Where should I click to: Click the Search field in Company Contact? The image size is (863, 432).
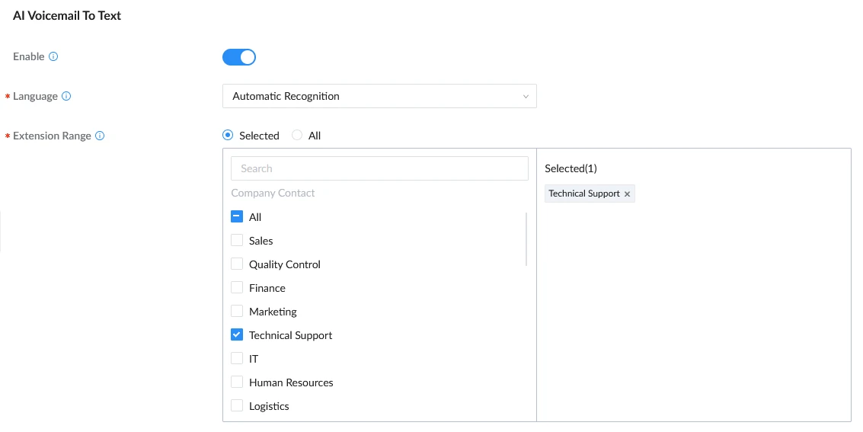[379, 168]
